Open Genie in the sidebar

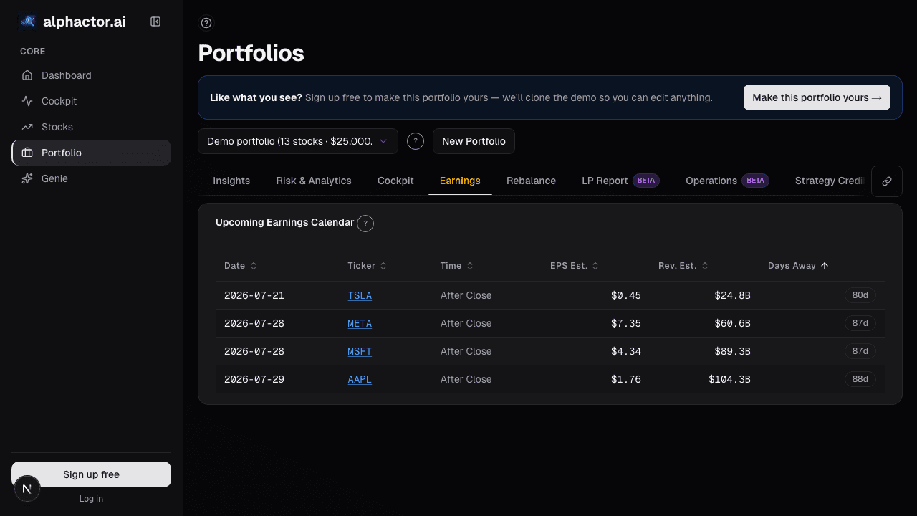[91, 178]
